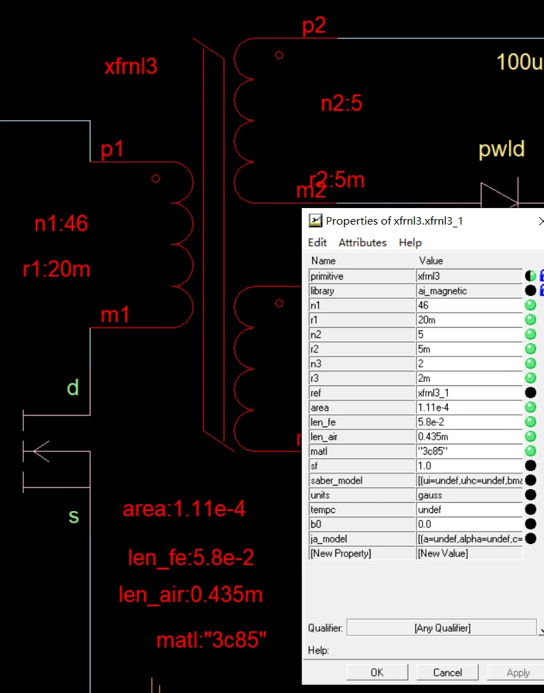544x693 pixels.
Task: Select the xfrnl3 label on schematic
Action: point(131,67)
